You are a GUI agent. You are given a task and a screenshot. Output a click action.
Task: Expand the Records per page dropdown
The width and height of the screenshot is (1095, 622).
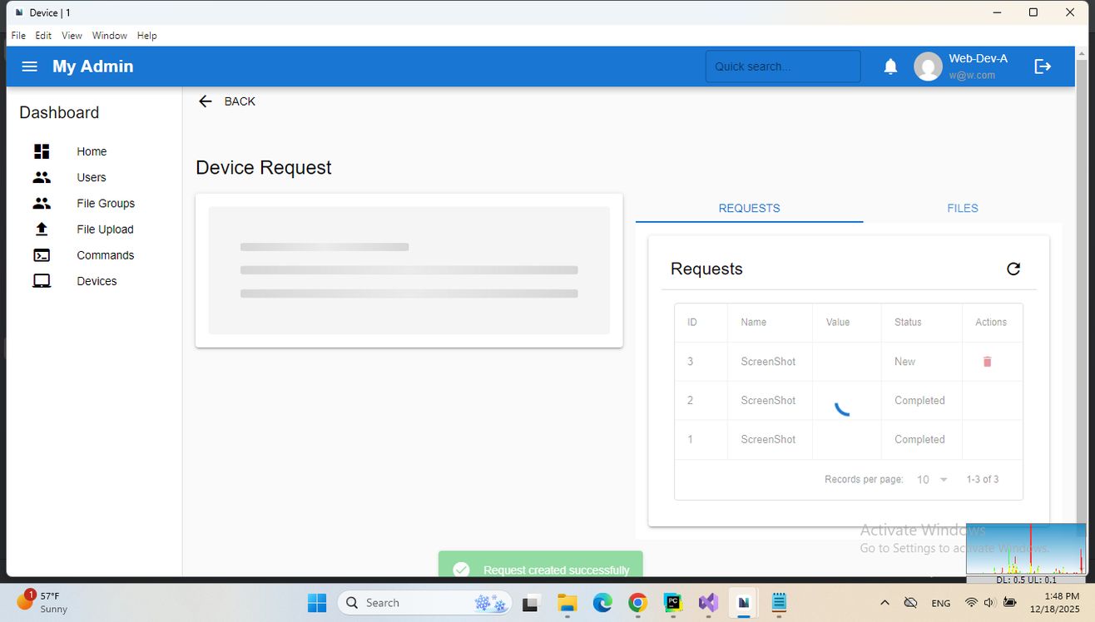(932, 480)
